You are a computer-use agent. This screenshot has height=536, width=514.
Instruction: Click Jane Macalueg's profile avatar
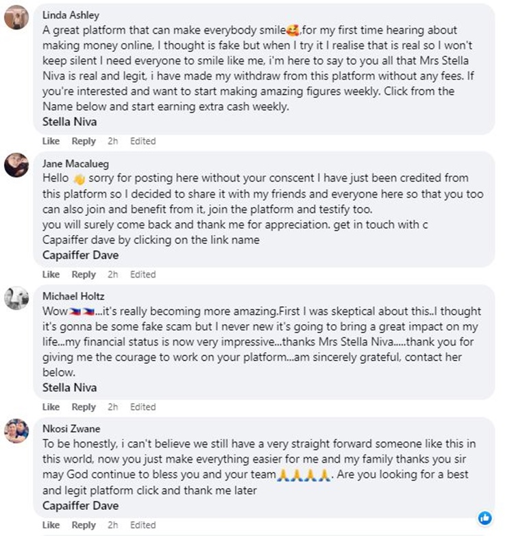[16, 165]
